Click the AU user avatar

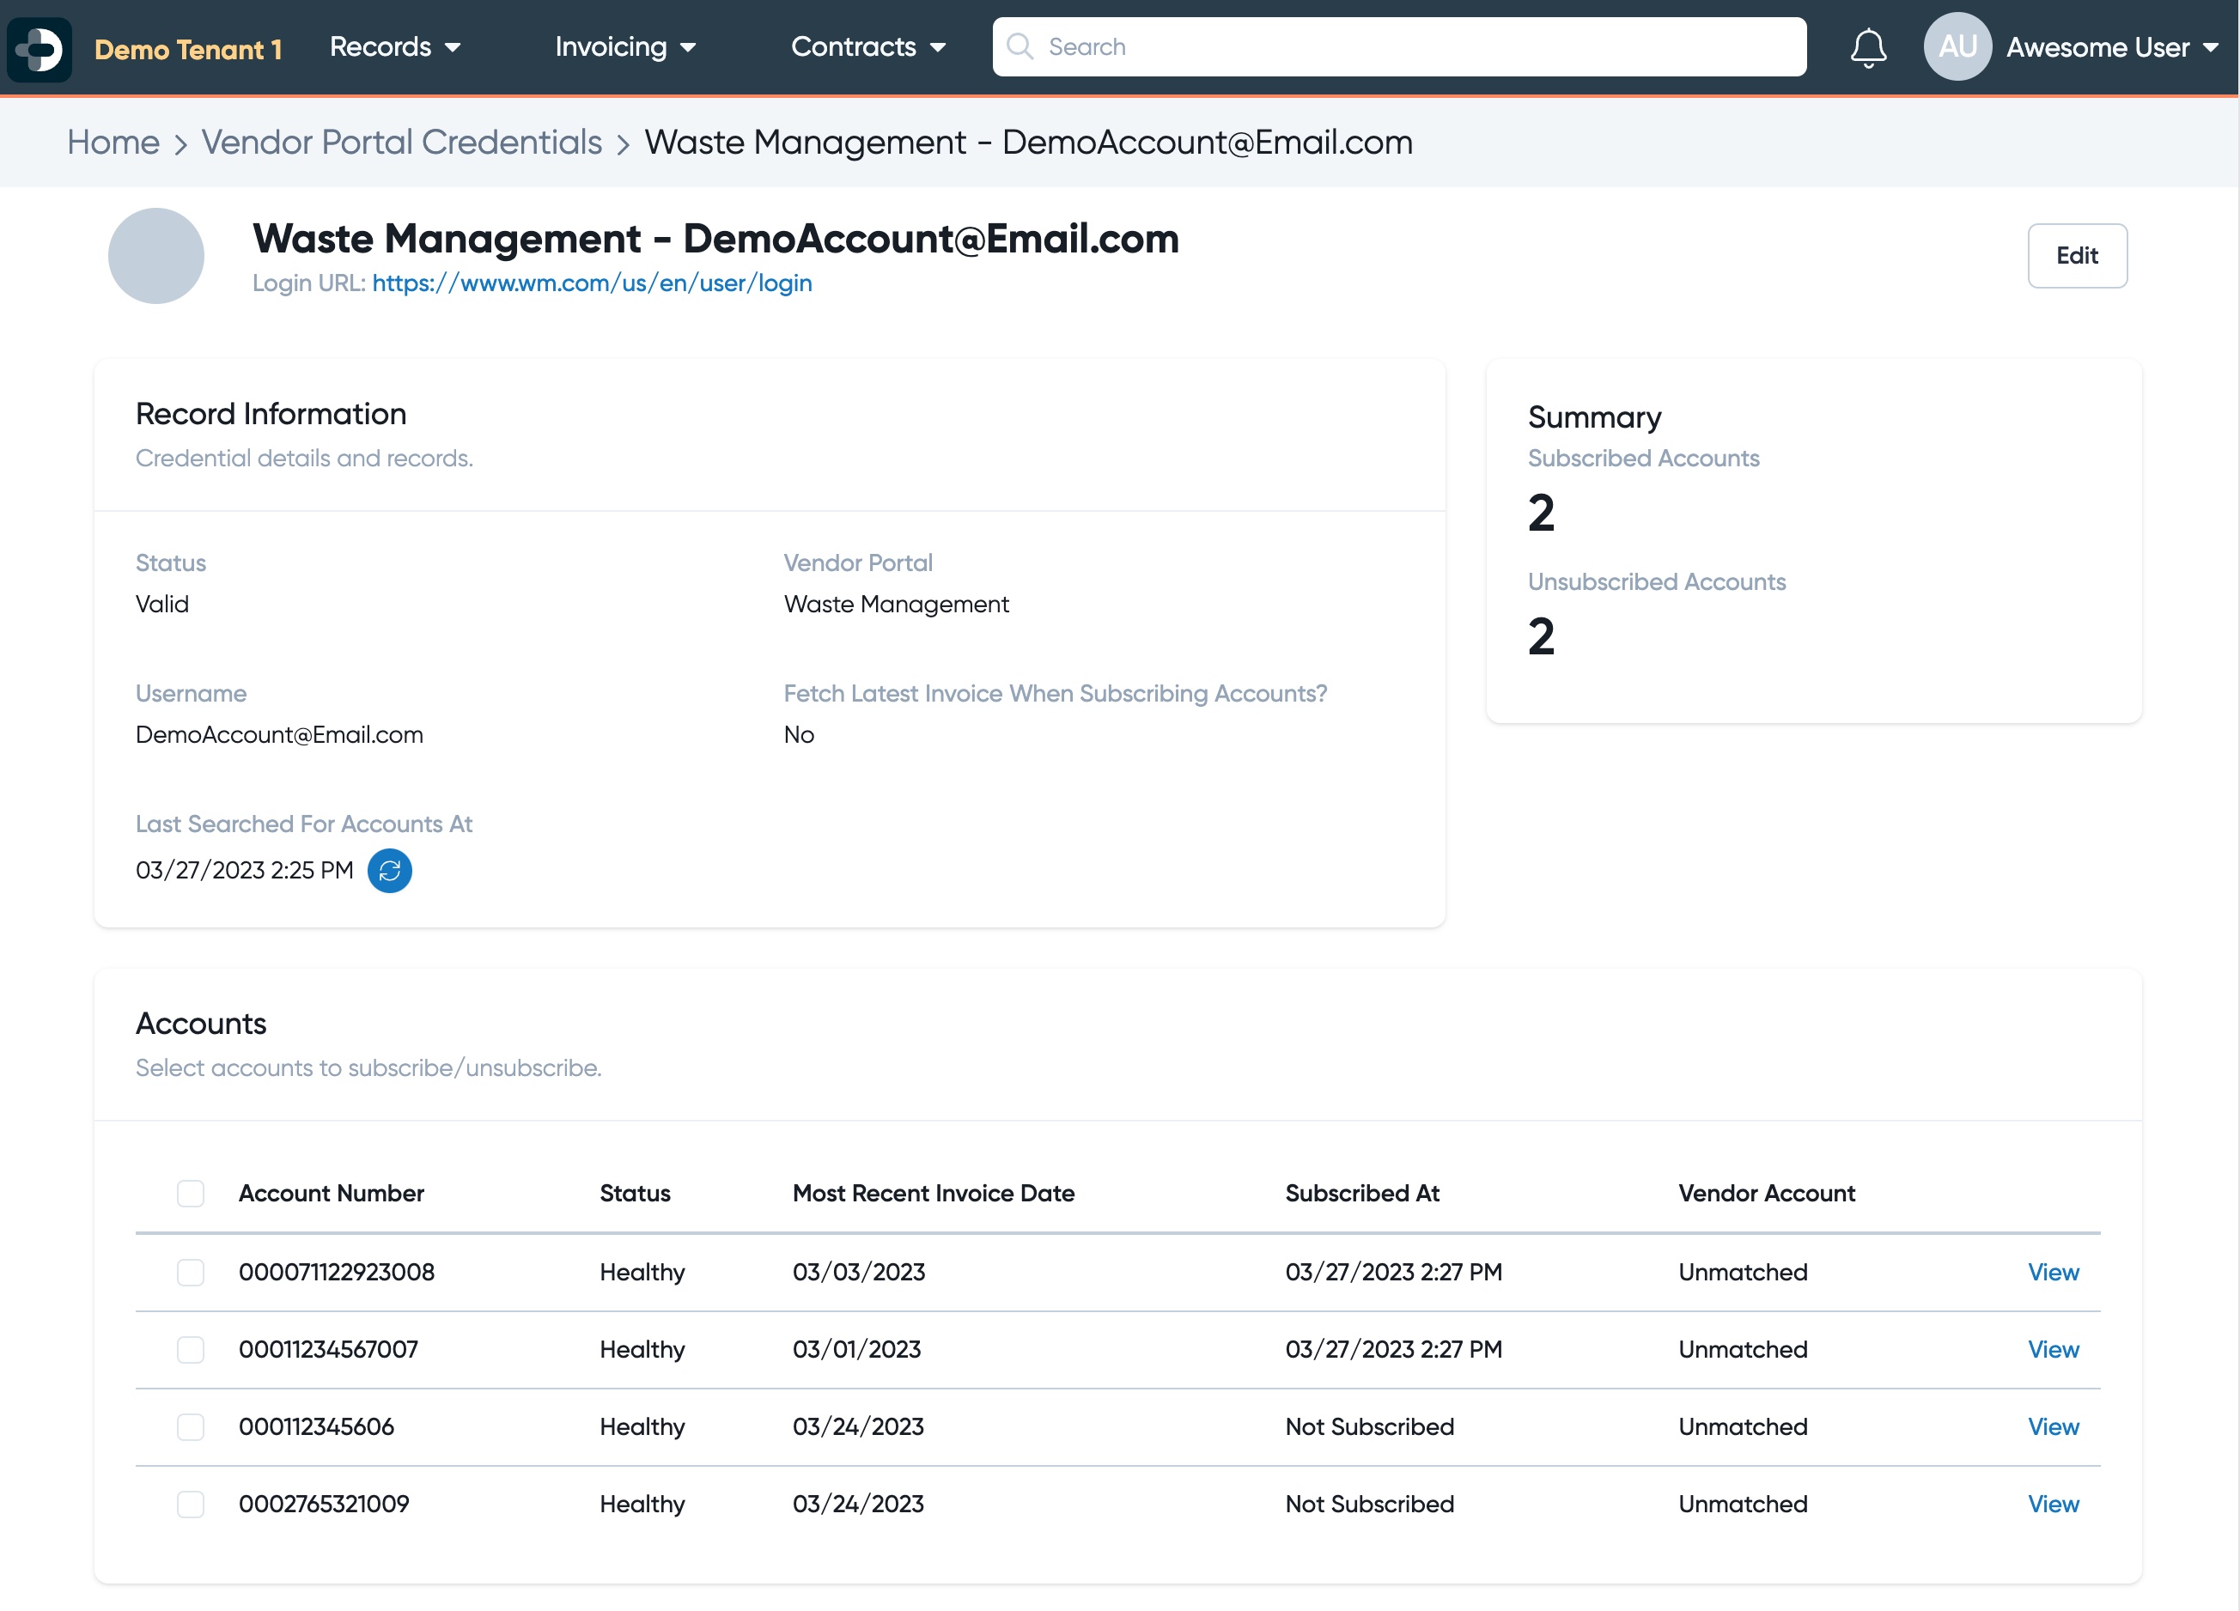pyautogui.click(x=1957, y=46)
